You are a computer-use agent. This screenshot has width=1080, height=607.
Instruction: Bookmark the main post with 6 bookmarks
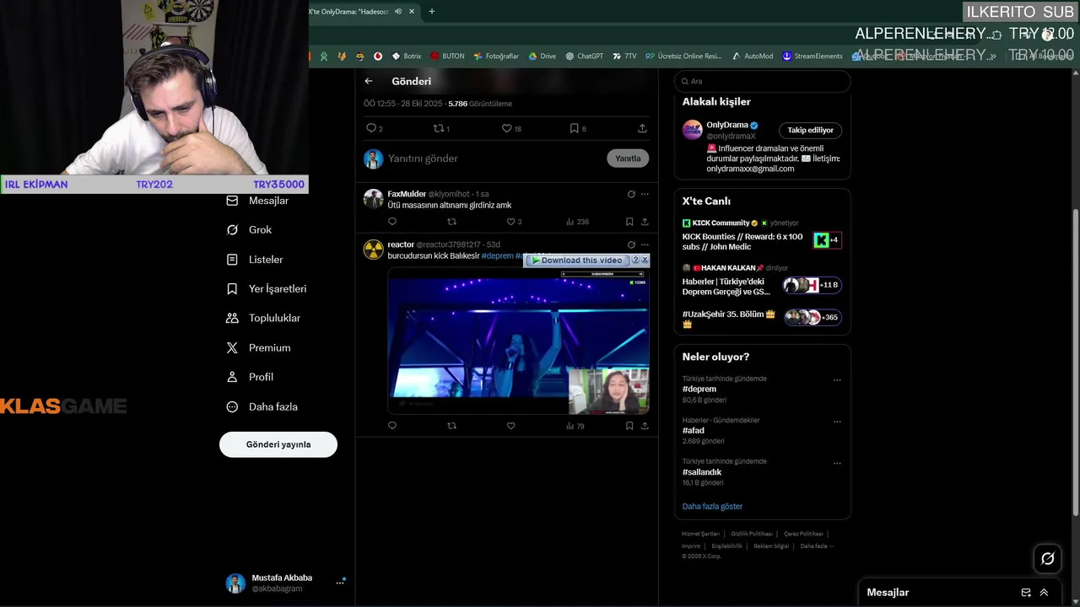pos(574,128)
